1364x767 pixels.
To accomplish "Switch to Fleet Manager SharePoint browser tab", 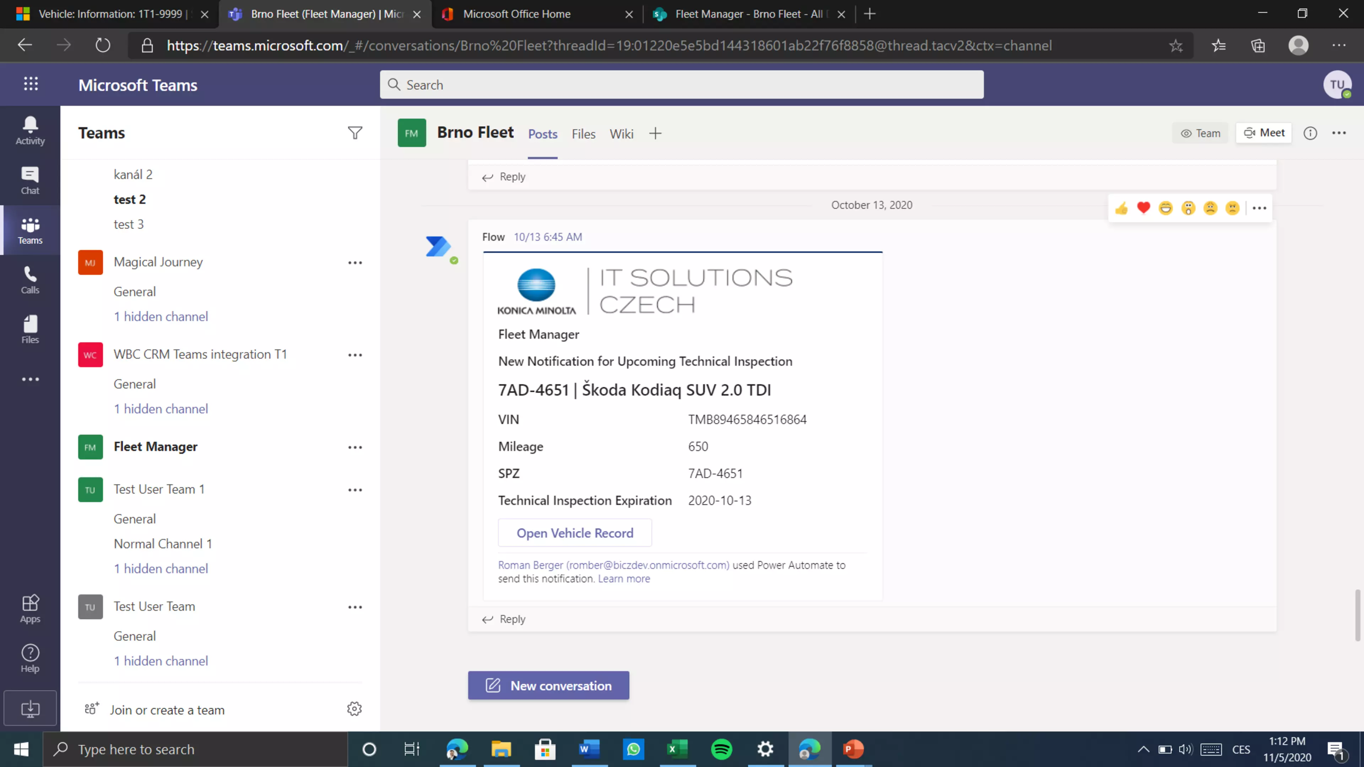I will [x=749, y=14].
